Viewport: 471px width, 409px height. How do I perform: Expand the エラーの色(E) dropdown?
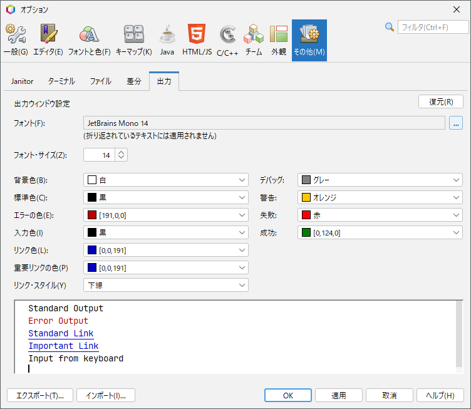pos(166,215)
